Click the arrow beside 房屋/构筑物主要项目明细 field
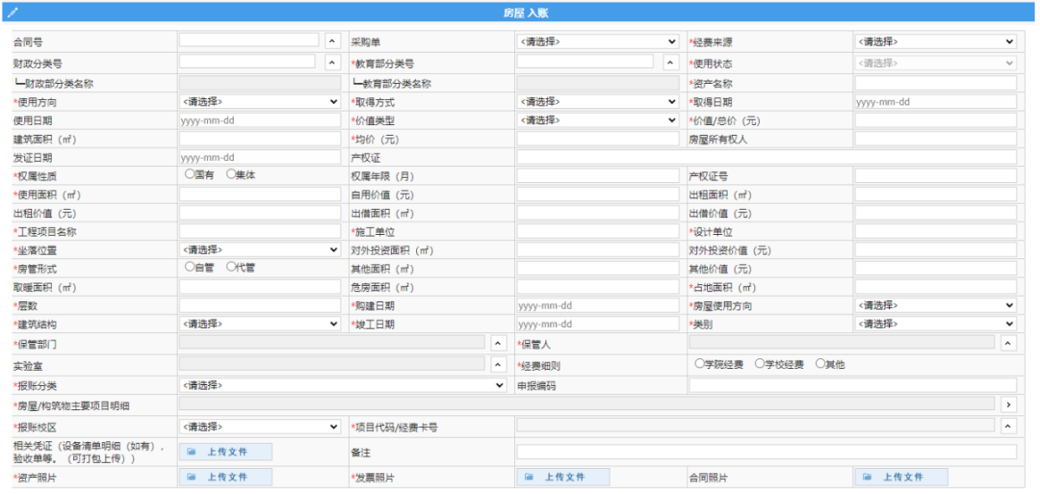The image size is (1040, 494). click(x=1008, y=404)
